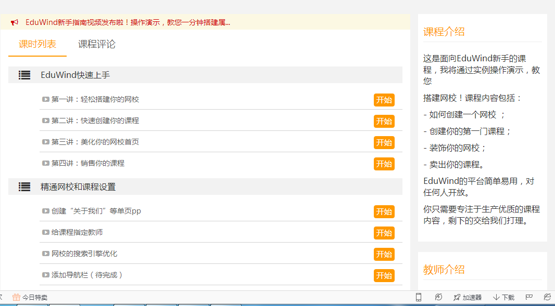Click the 教师介绍 heading
Screen dimensions: 555x306
pos(444,270)
